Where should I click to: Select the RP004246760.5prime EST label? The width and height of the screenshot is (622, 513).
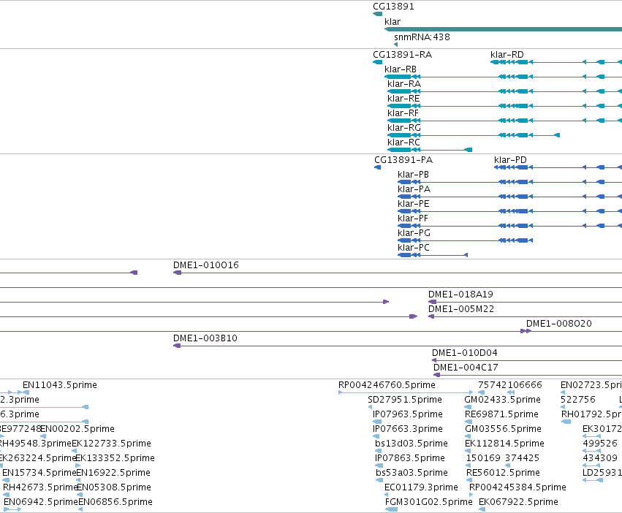[x=387, y=385]
